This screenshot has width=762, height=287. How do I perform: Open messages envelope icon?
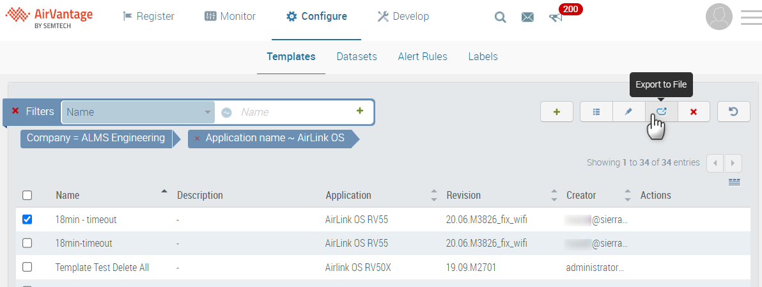[x=527, y=17]
